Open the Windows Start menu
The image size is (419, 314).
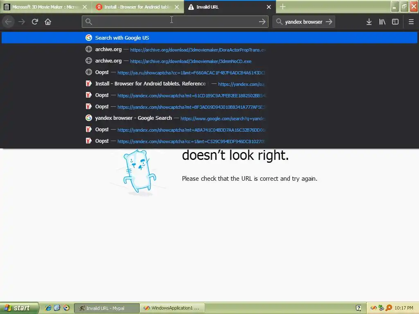tap(19, 308)
